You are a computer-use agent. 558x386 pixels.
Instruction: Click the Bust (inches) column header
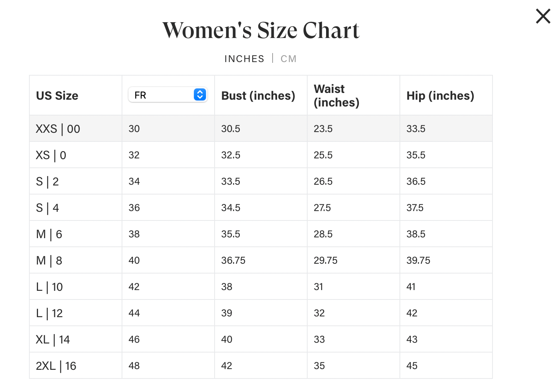pyautogui.click(x=258, y=96)
